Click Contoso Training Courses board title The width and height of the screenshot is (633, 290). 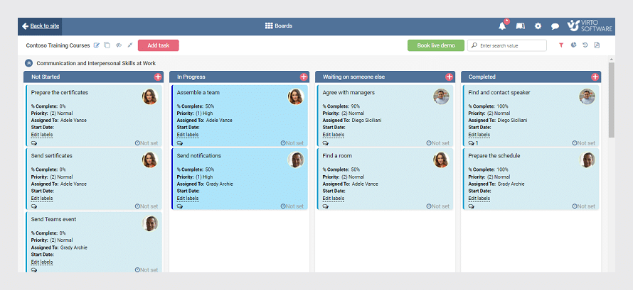58,45
